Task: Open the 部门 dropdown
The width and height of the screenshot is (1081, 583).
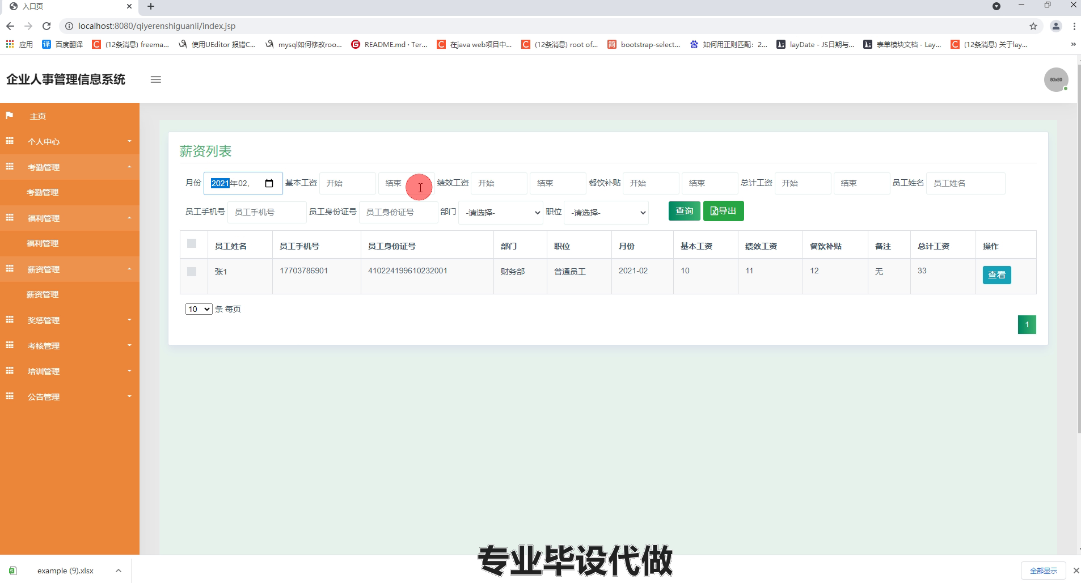Action: pos(501,213)
